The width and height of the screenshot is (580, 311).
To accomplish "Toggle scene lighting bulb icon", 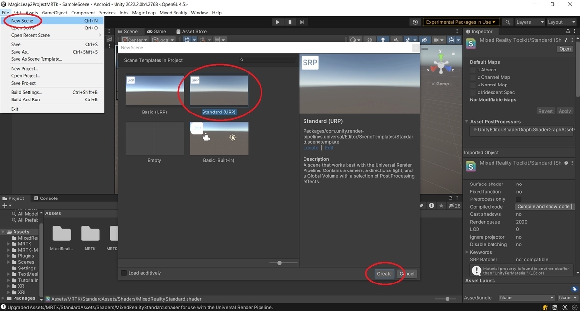I will coord(383,40).
